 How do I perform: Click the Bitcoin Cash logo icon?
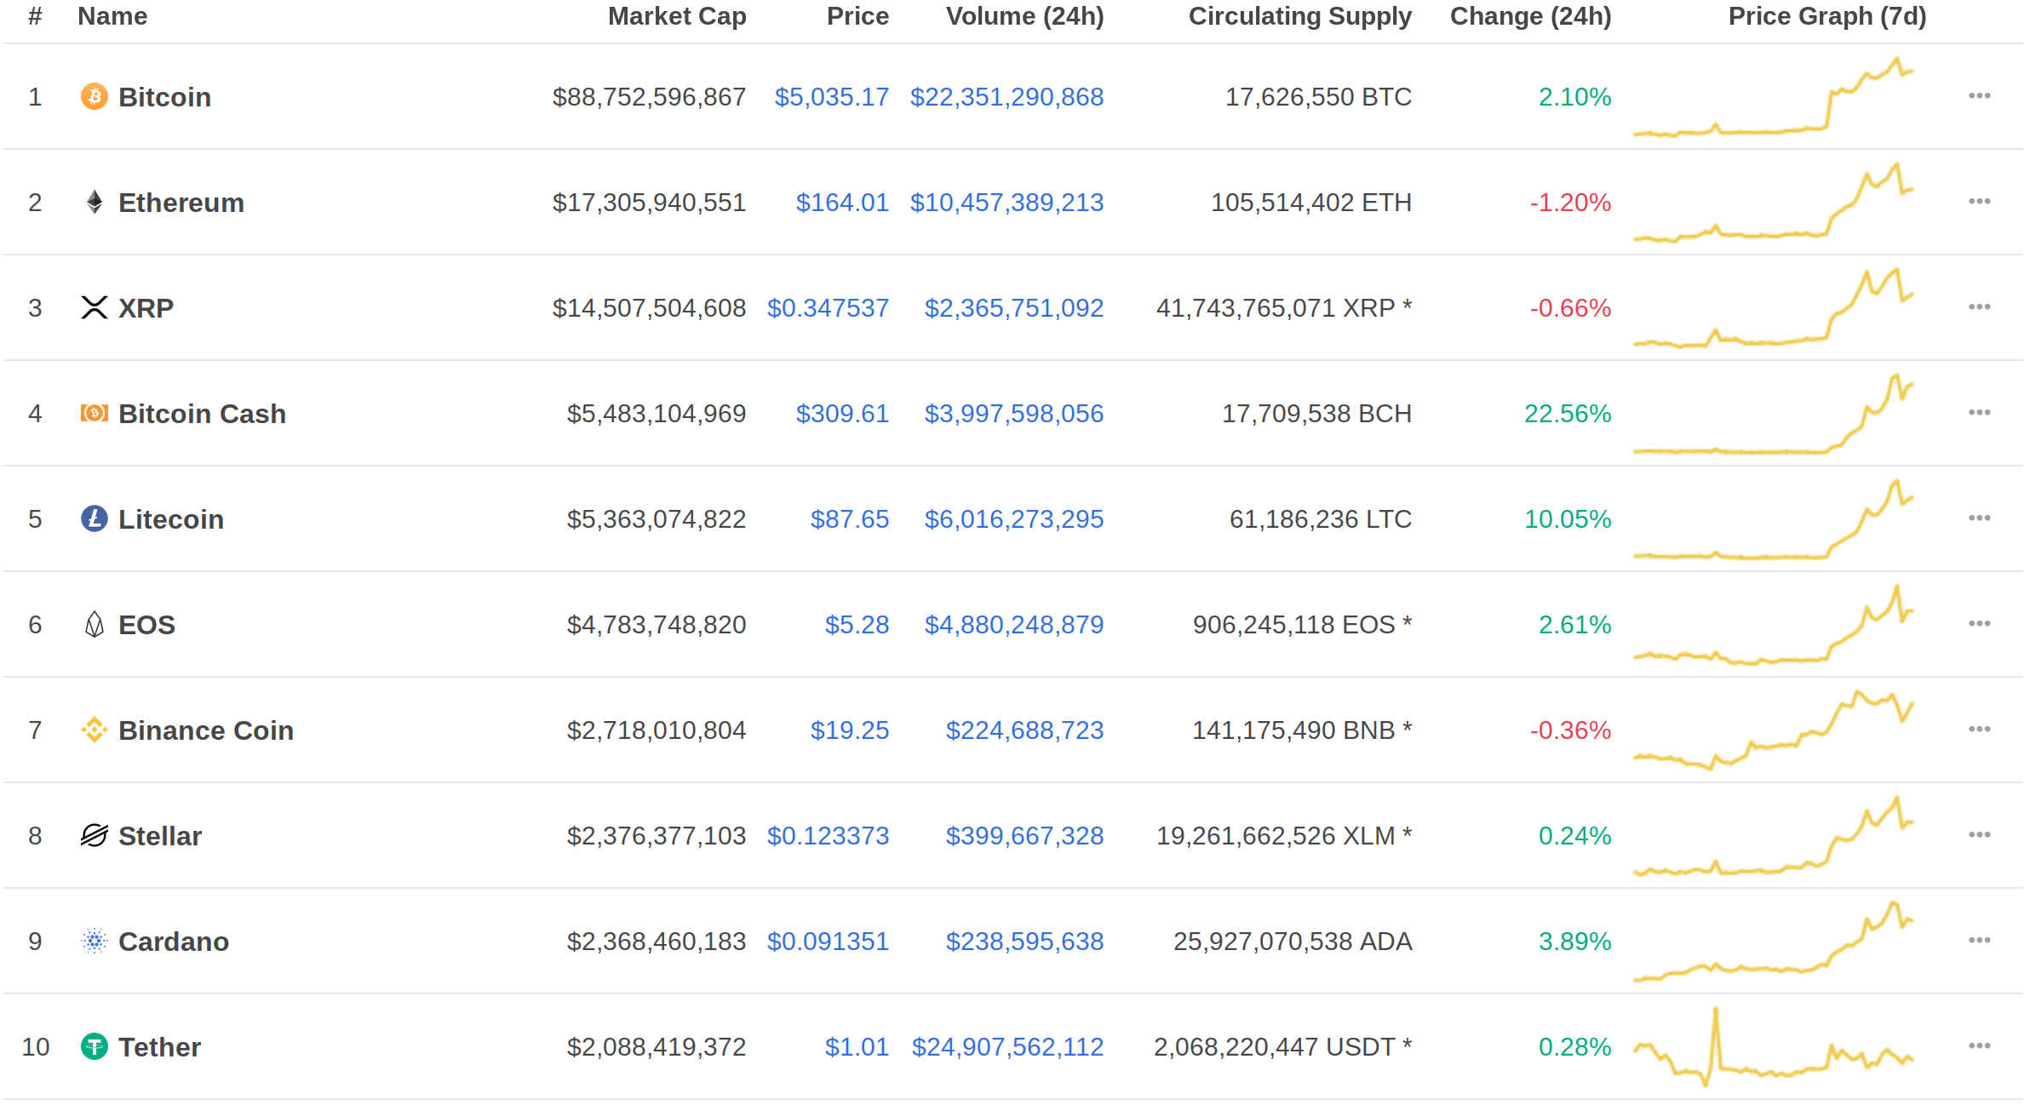94,413
